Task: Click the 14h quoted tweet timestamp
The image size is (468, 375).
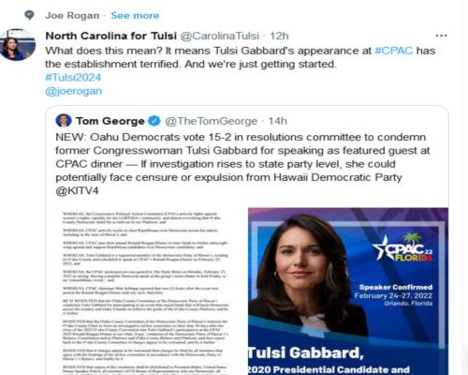Action: point(278,121)
